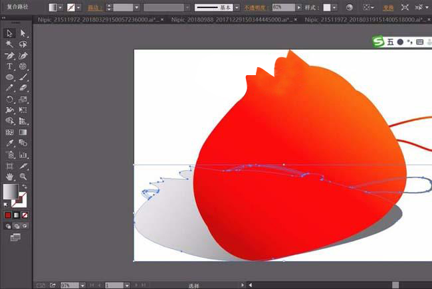Activate the Type tool
The height and width of the screenshot is (289, 432).
click(x=10, y=67)
